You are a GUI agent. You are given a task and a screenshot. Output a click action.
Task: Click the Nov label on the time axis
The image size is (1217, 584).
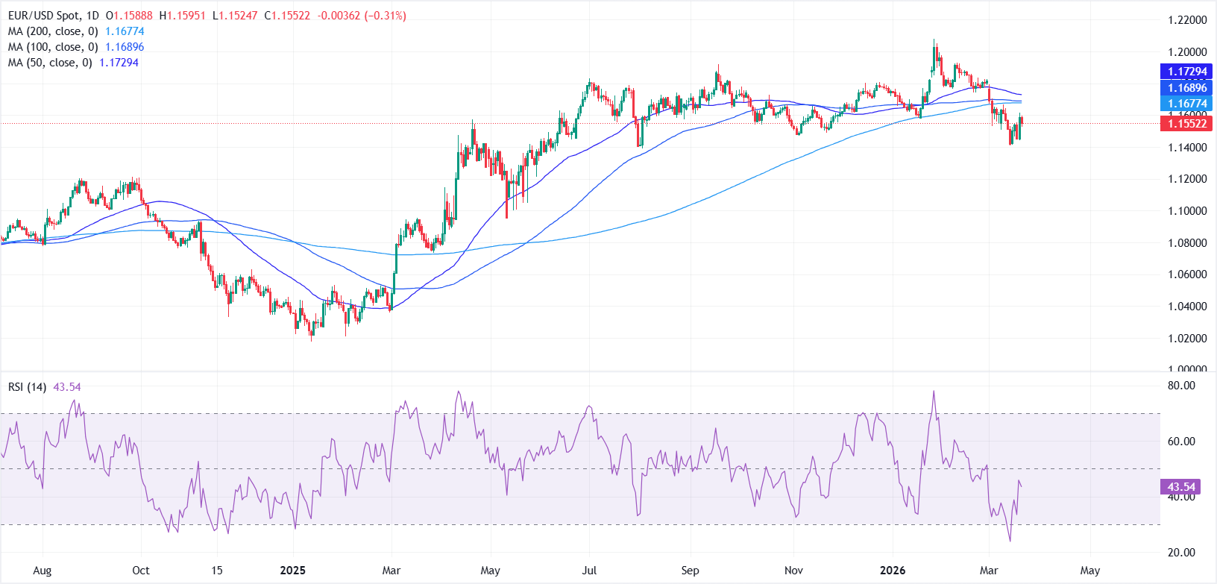click(x=793, y=571)
